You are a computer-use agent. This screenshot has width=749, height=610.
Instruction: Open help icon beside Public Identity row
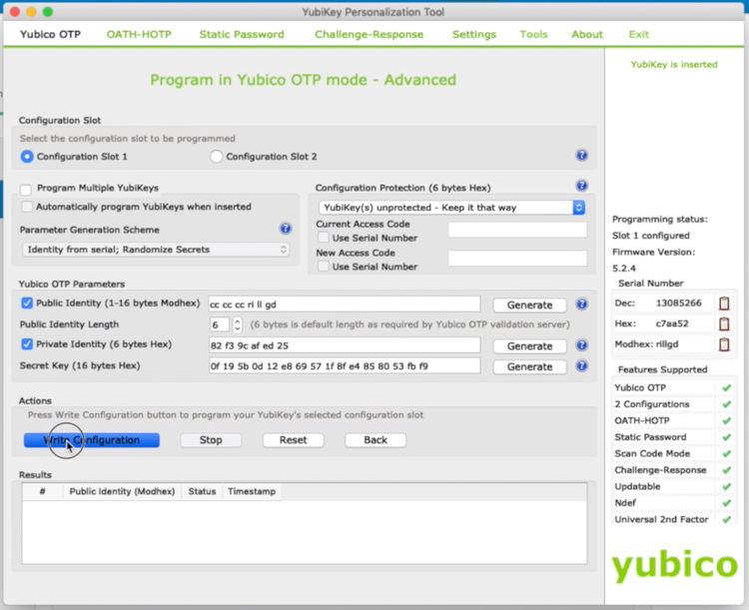click(581, 304)
